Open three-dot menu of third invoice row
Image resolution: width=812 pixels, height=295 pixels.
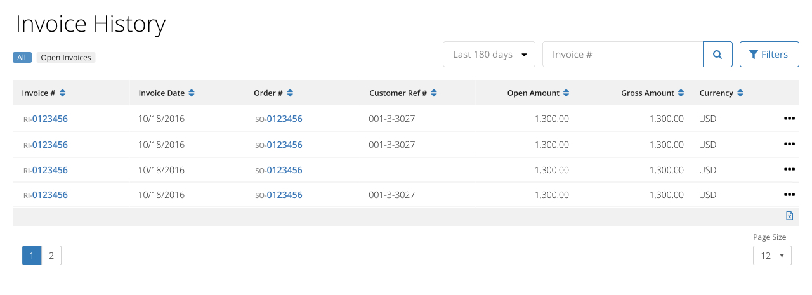click(x=789, y=170)
